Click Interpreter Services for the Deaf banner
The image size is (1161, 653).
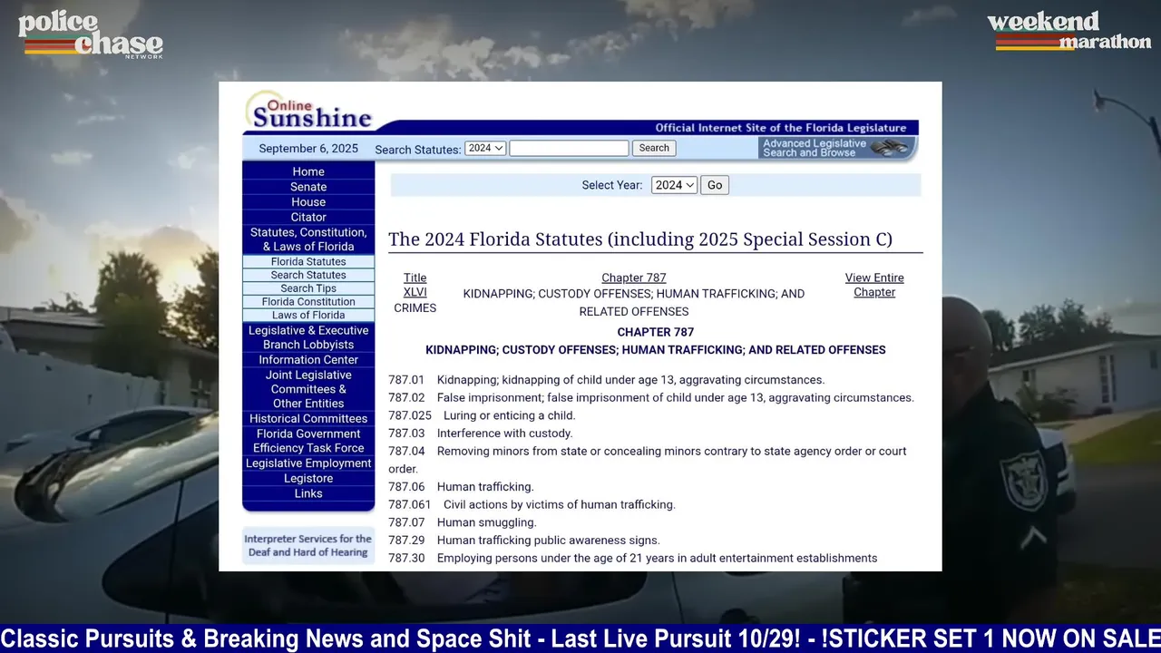pyautogui.click(x=308, y=545)
